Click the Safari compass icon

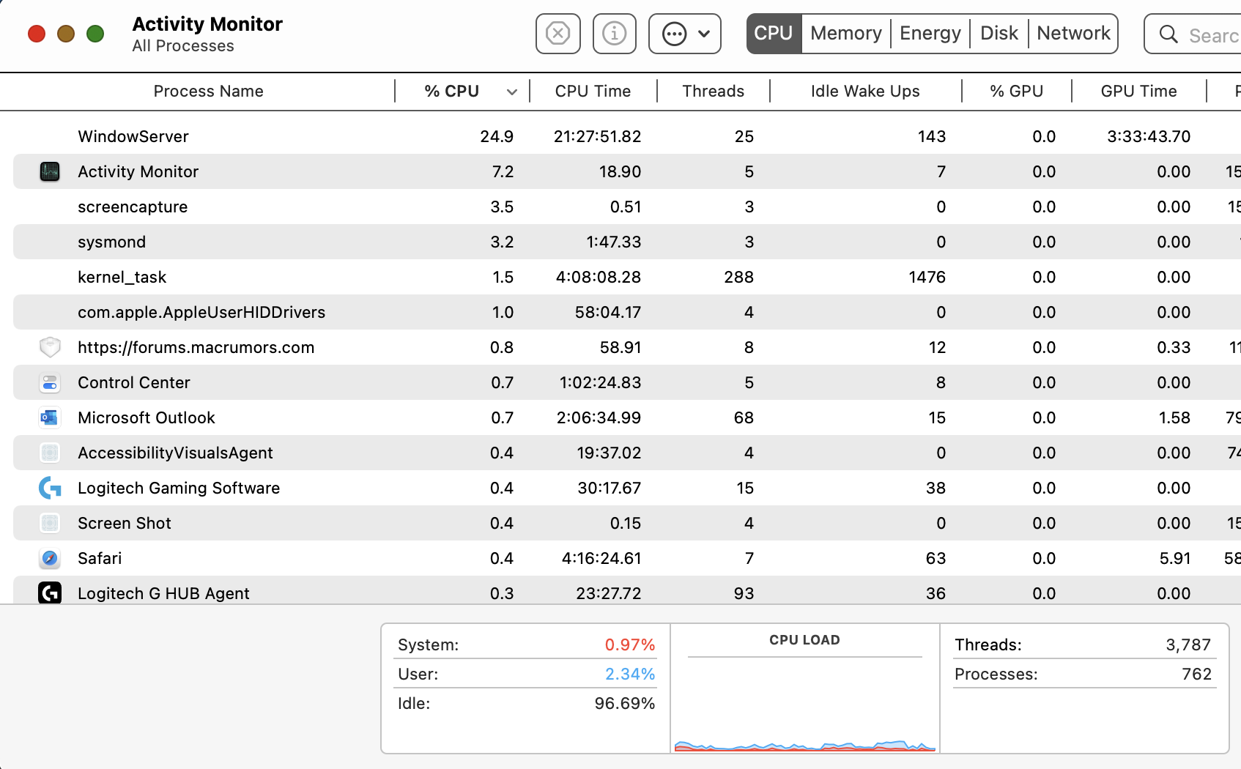[x=50, y=558]
